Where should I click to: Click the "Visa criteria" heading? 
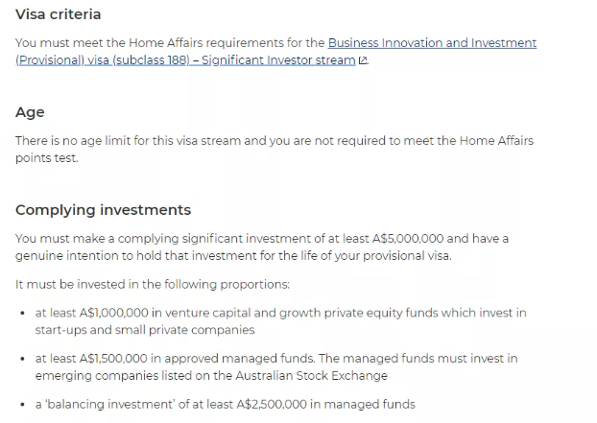[59, 14]
